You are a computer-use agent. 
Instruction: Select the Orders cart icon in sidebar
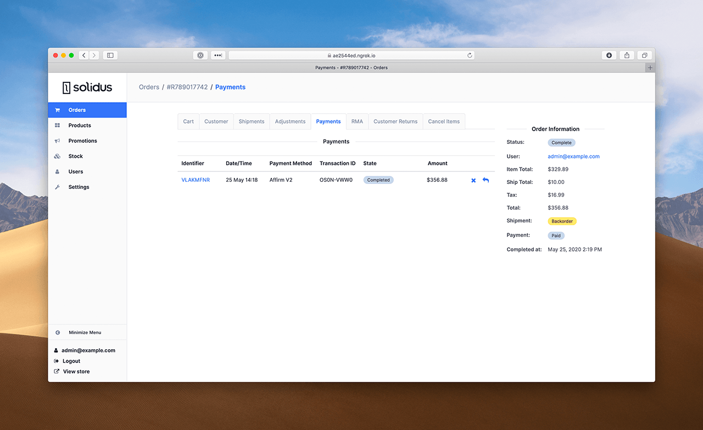pos(57,109)
